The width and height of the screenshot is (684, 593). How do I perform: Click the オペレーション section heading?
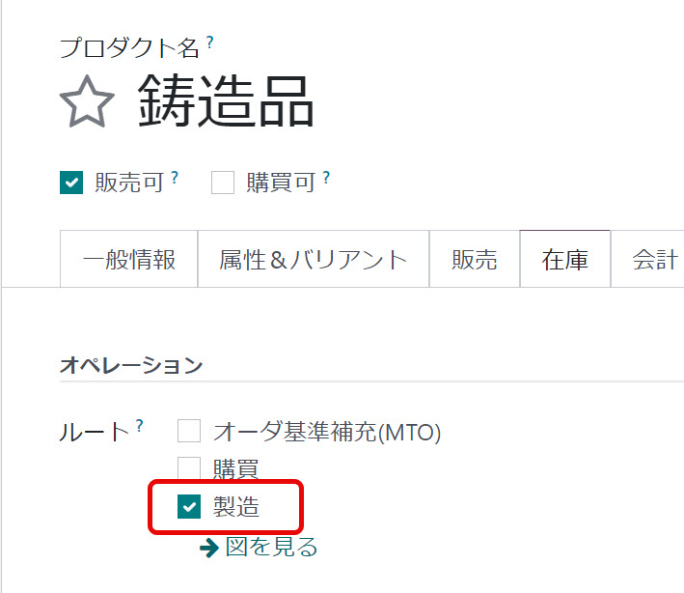coord(131,365)
